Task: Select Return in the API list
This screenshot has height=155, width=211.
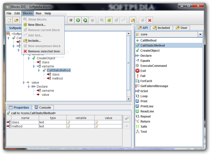Action: coord(169,122)
